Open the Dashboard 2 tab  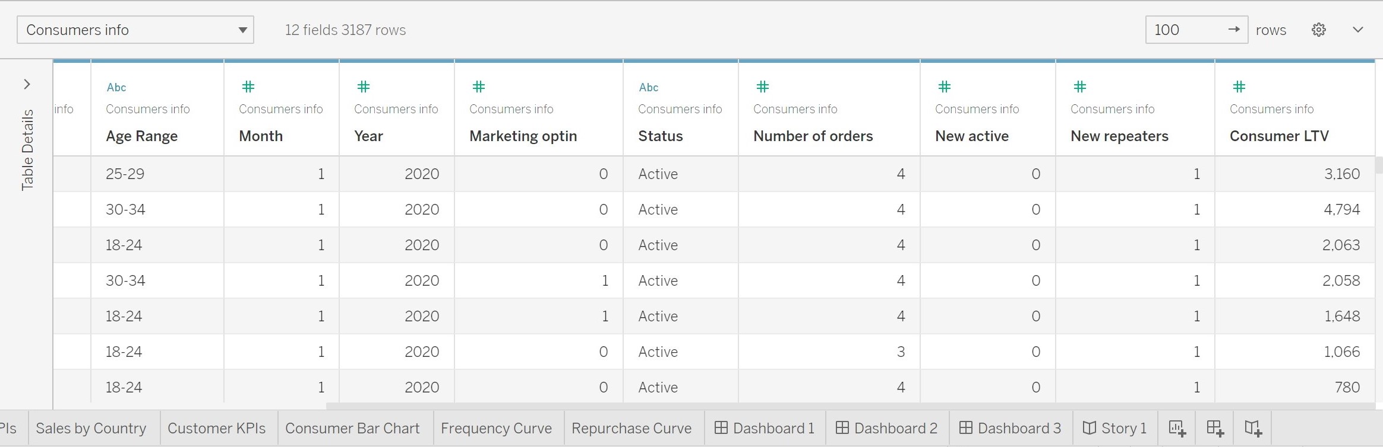pyautogui.click(x=887, y=428)
